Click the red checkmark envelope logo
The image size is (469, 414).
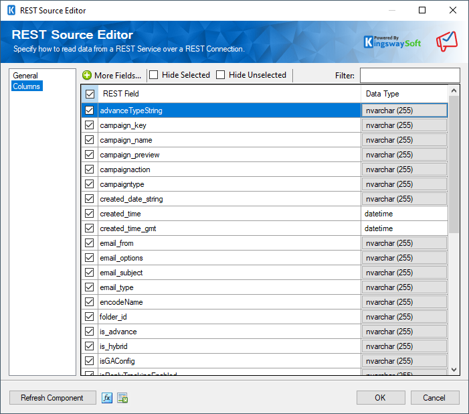tap(447, 42)
